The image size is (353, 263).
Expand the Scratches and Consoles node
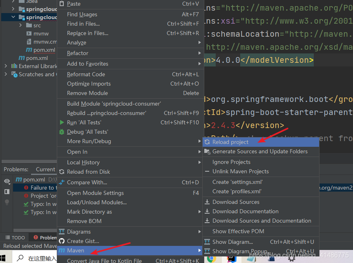[x=6, y=74]
